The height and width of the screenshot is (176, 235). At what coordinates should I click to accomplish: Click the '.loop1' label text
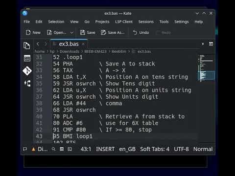73,57
